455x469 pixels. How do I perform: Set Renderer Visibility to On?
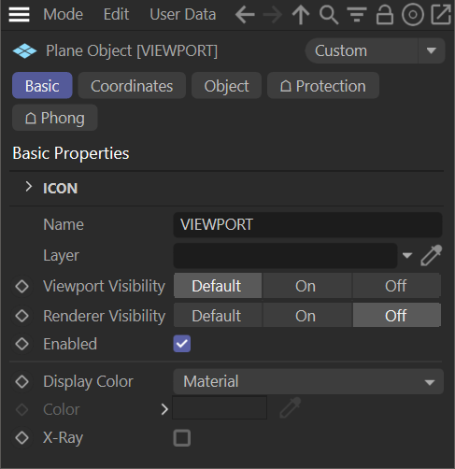click(x=306, y=316)
